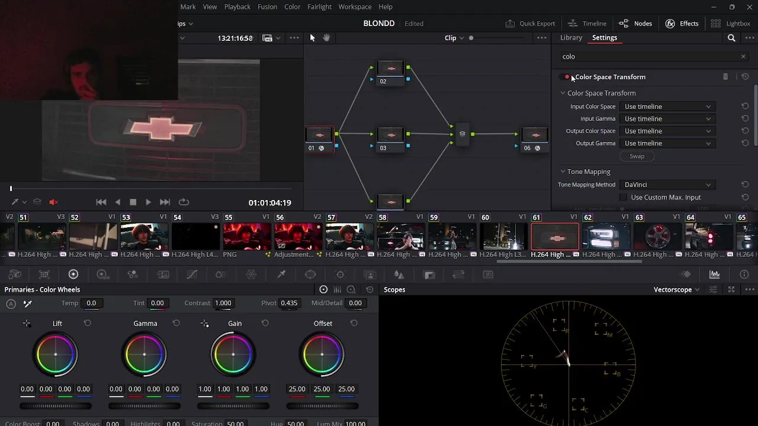
Task: Open the Magic Mask palette
Action: click(x=370, y=275)
